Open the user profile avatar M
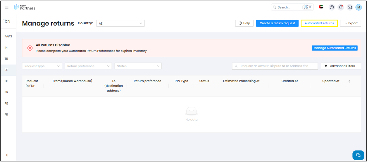367x162 pixels. coord(359,7)
